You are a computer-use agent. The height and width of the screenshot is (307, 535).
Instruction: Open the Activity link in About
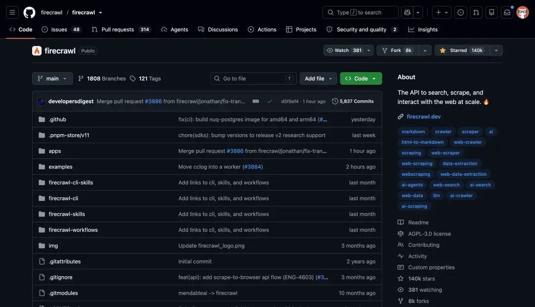click(417, 256)
